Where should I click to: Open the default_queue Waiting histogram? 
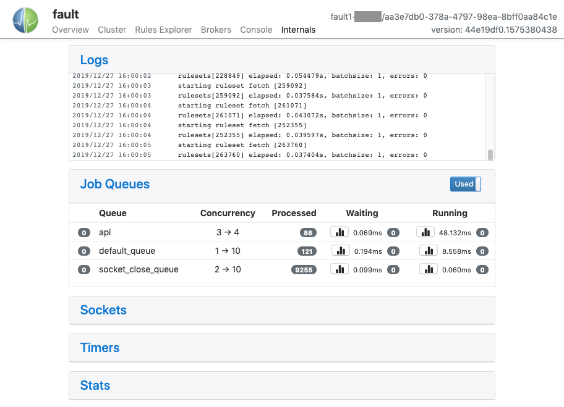coord(340,251)
